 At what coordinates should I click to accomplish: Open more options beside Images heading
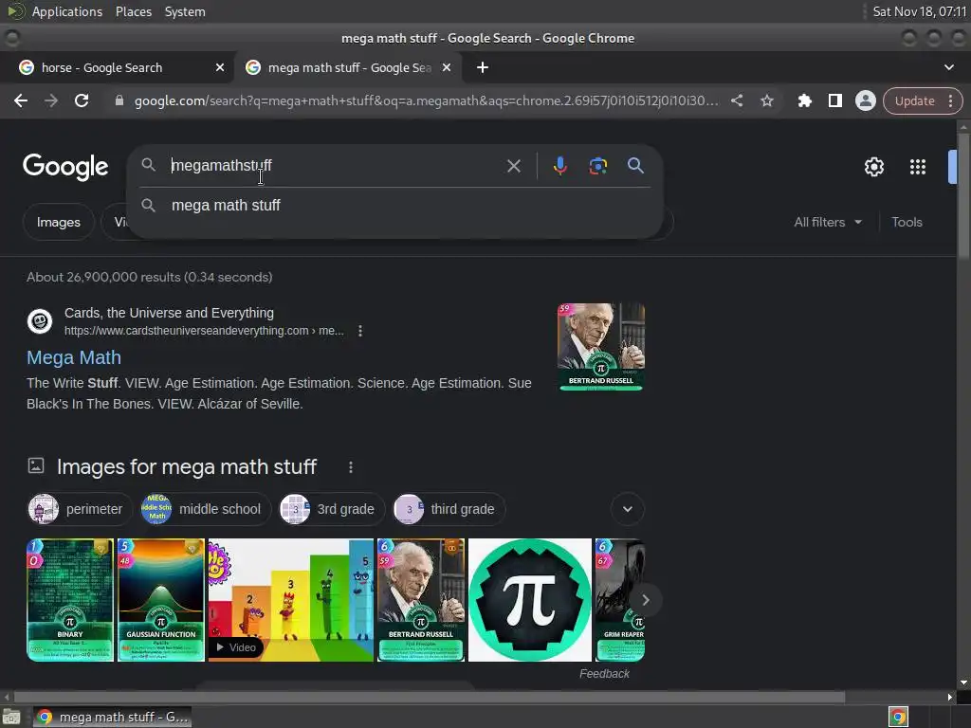coord(351,466)
